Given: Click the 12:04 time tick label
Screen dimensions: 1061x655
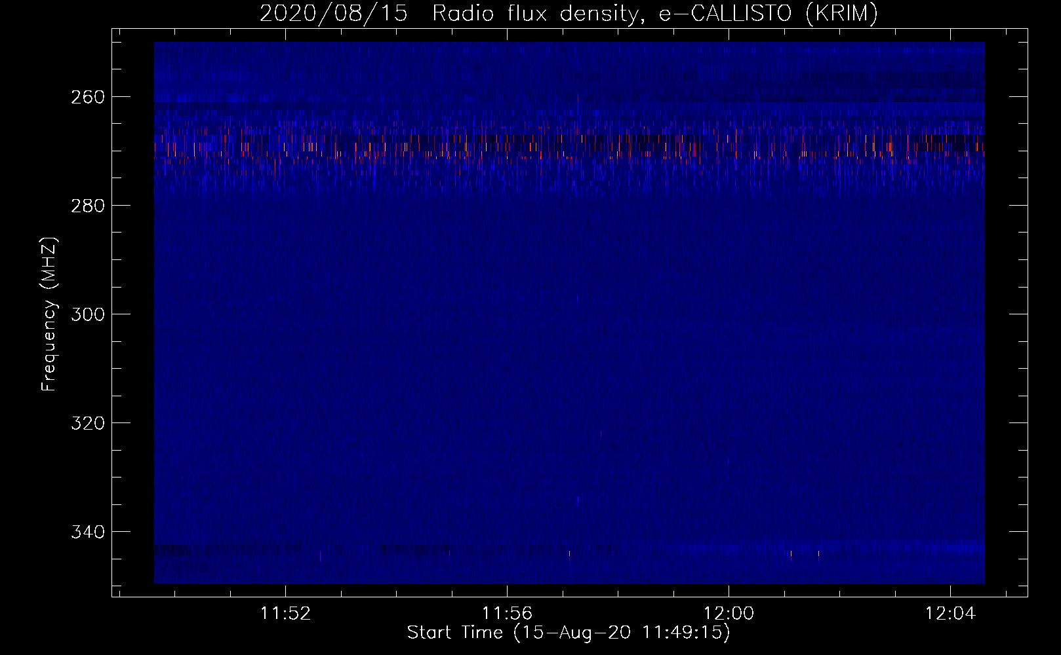Looking at the screenshot, I should 950,614.
